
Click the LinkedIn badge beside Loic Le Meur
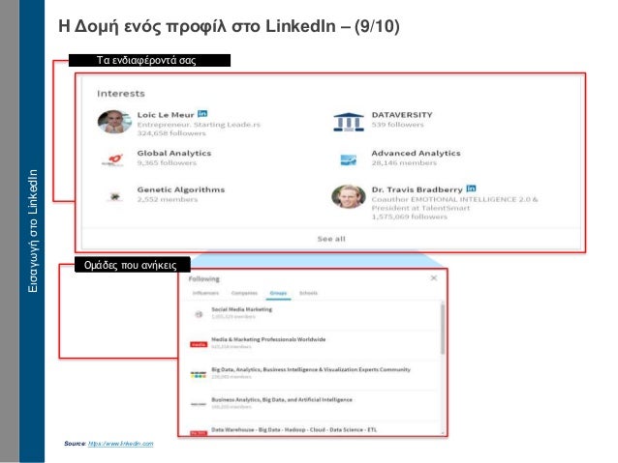(202, 114)
